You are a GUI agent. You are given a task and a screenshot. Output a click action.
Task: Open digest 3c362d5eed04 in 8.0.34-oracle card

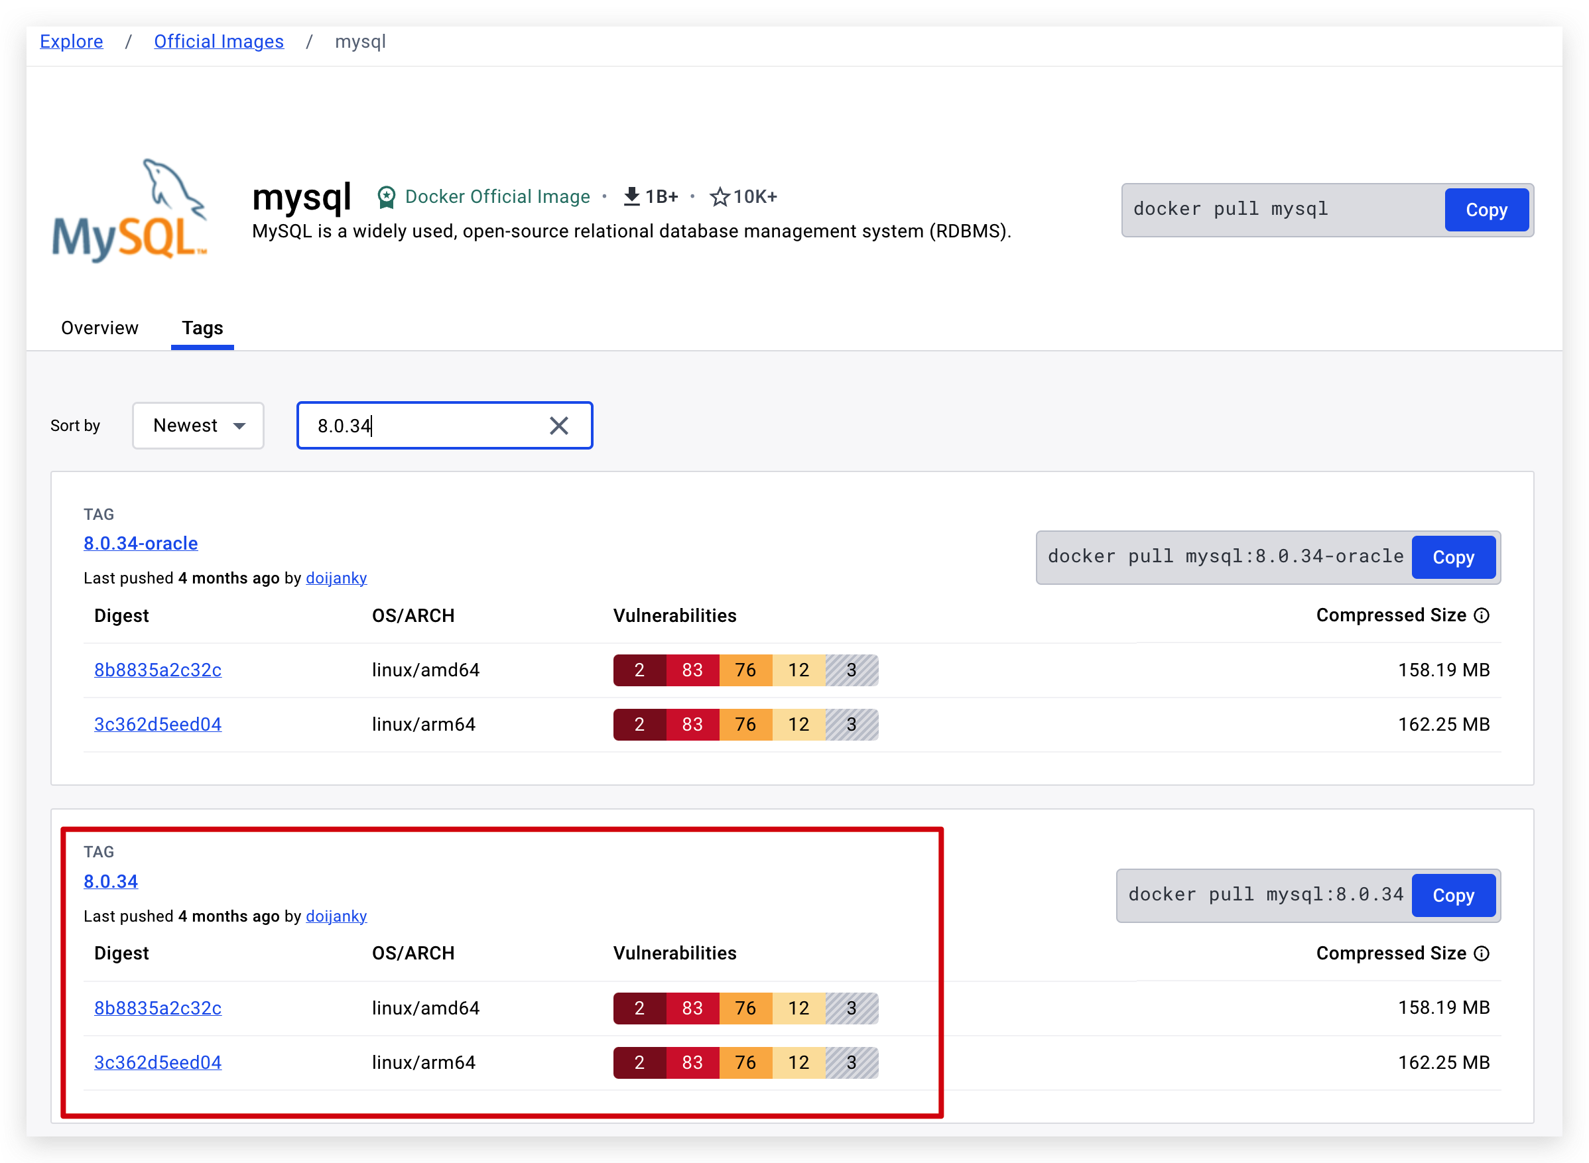158,725
